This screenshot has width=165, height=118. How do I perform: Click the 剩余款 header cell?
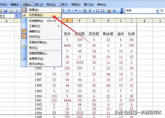[x=108, y=34]
